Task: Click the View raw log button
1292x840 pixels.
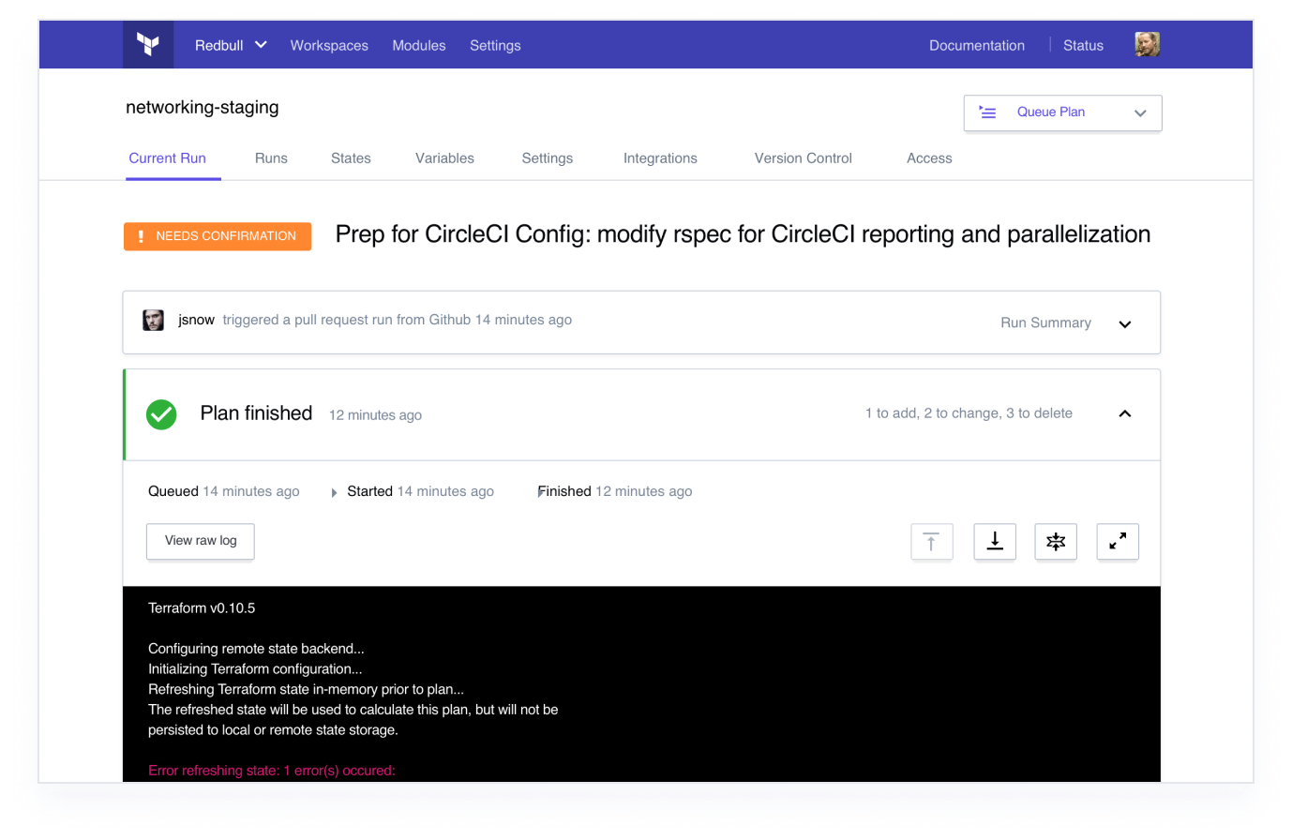Action: [x=201, y=541]
